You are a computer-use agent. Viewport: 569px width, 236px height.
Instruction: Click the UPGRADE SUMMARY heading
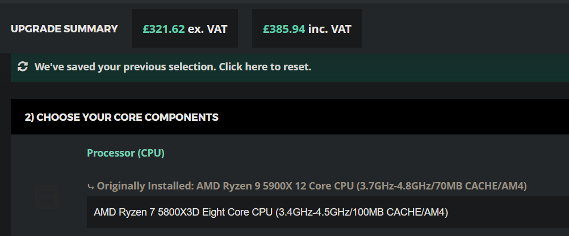tap(64, 28)
